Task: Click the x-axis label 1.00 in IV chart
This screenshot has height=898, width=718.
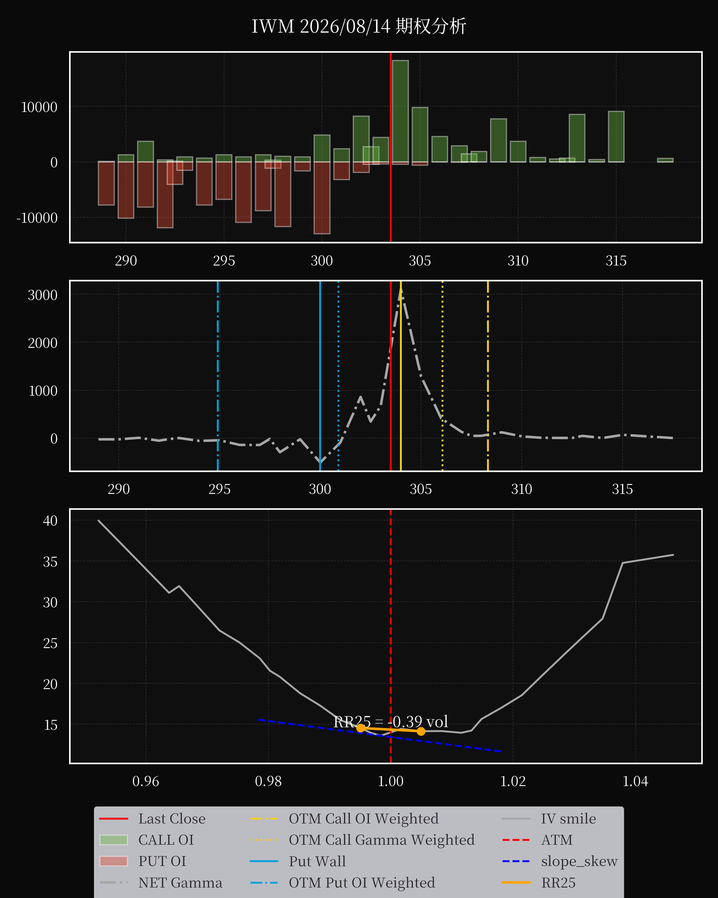Action: [x=390, y=781]
